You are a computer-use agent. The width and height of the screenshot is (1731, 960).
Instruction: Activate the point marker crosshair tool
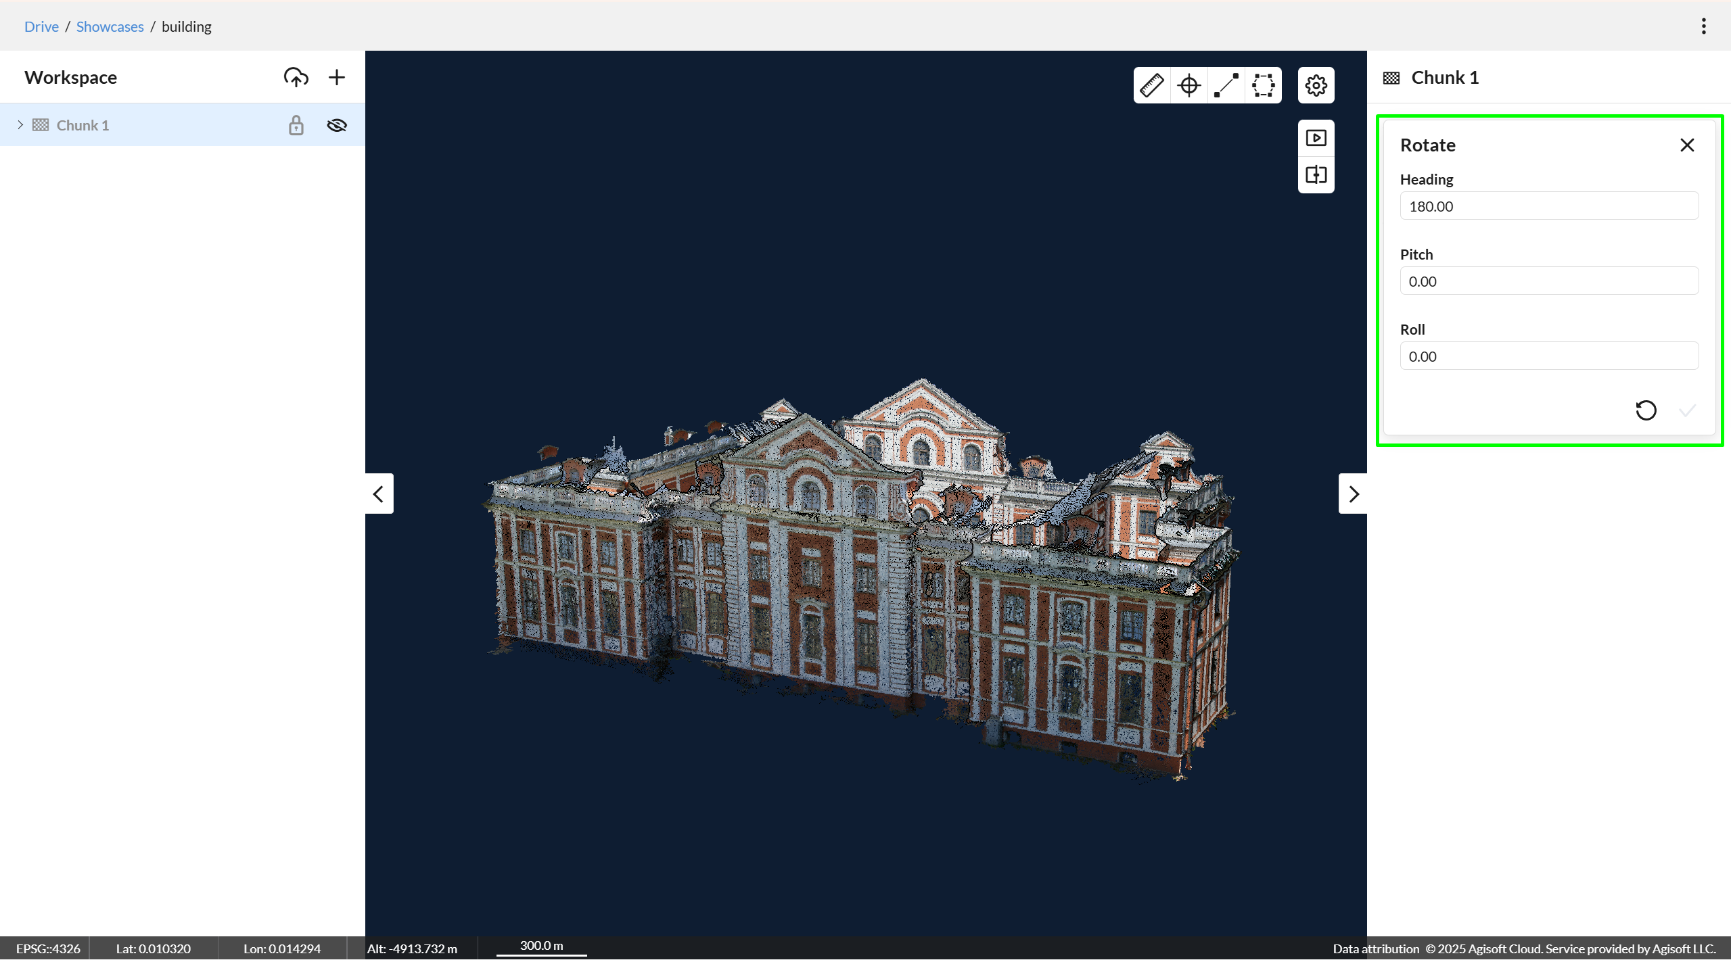pyautogui.click(x=1188, y=85)
